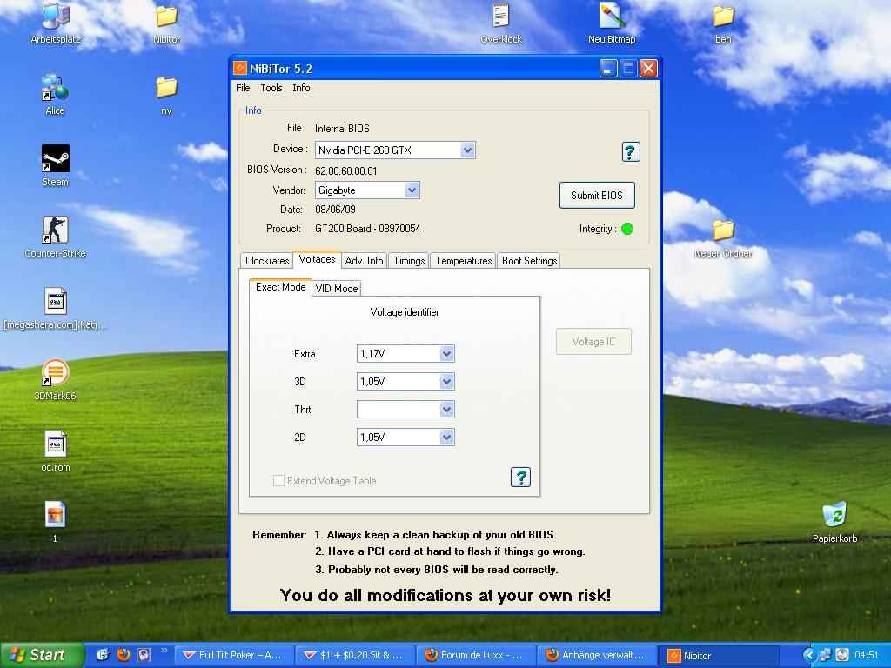The height and width of the screenshot is (668, 891).
Task: Open the 2D voltage dropdown
Action: pos(446,437)
